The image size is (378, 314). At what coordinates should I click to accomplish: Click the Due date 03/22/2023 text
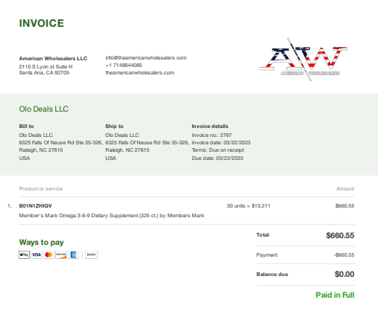pos(218,158)
